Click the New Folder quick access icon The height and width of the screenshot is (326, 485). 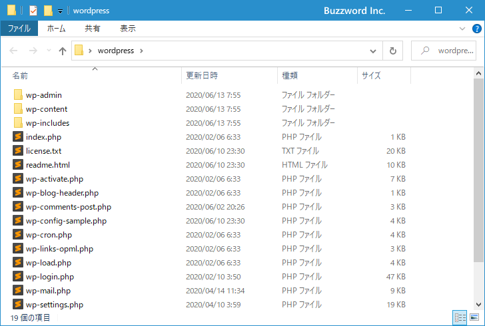coord(48,11)
